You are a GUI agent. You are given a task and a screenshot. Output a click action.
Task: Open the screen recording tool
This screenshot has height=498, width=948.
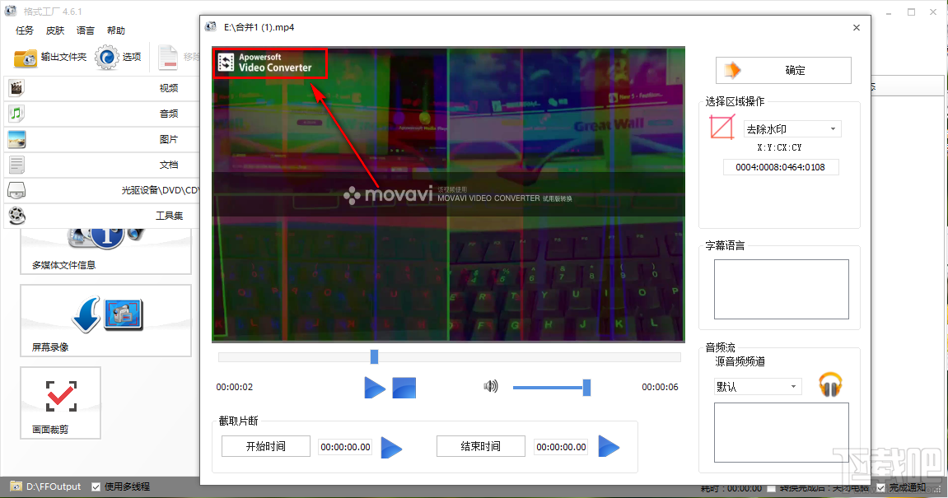(x=105, y=321)
